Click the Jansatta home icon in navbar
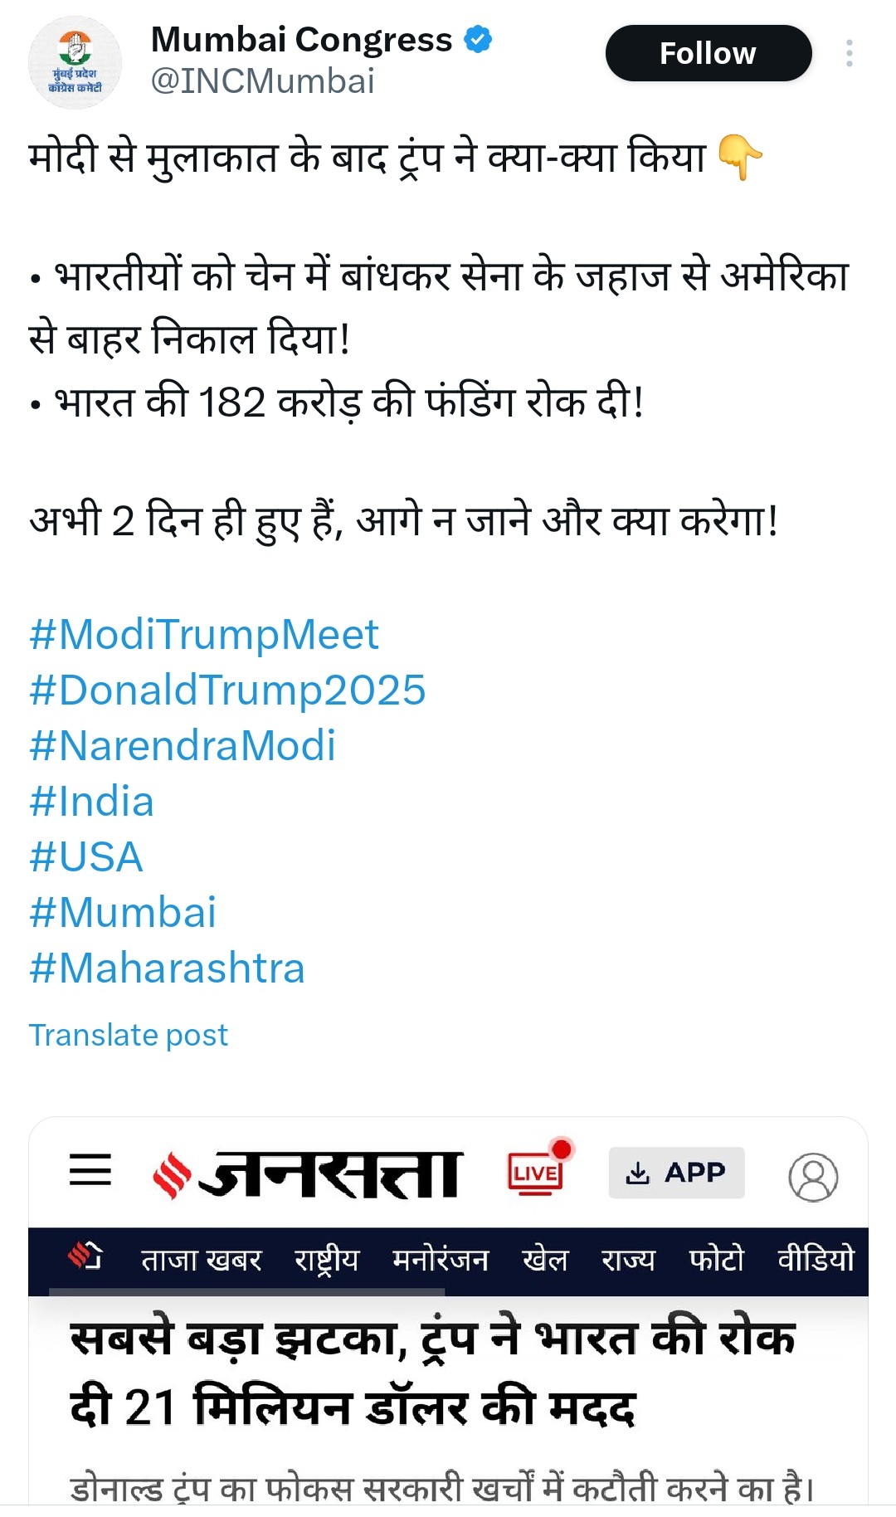896x1517 pixels. tap(85, 1256)
